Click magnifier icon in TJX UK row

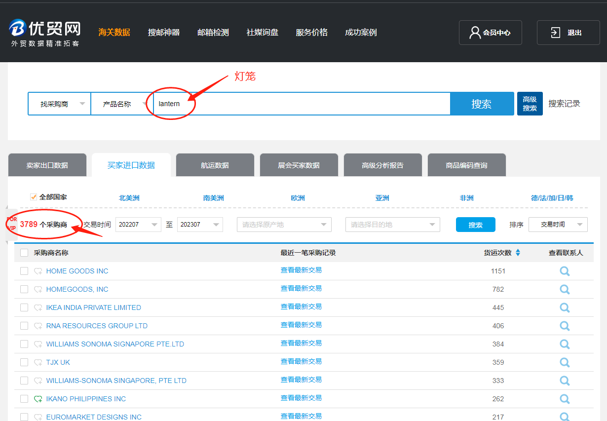[x=565, y=362]
